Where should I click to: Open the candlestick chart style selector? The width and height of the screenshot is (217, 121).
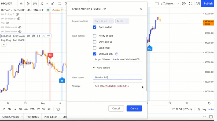click(x=28, y=3)
